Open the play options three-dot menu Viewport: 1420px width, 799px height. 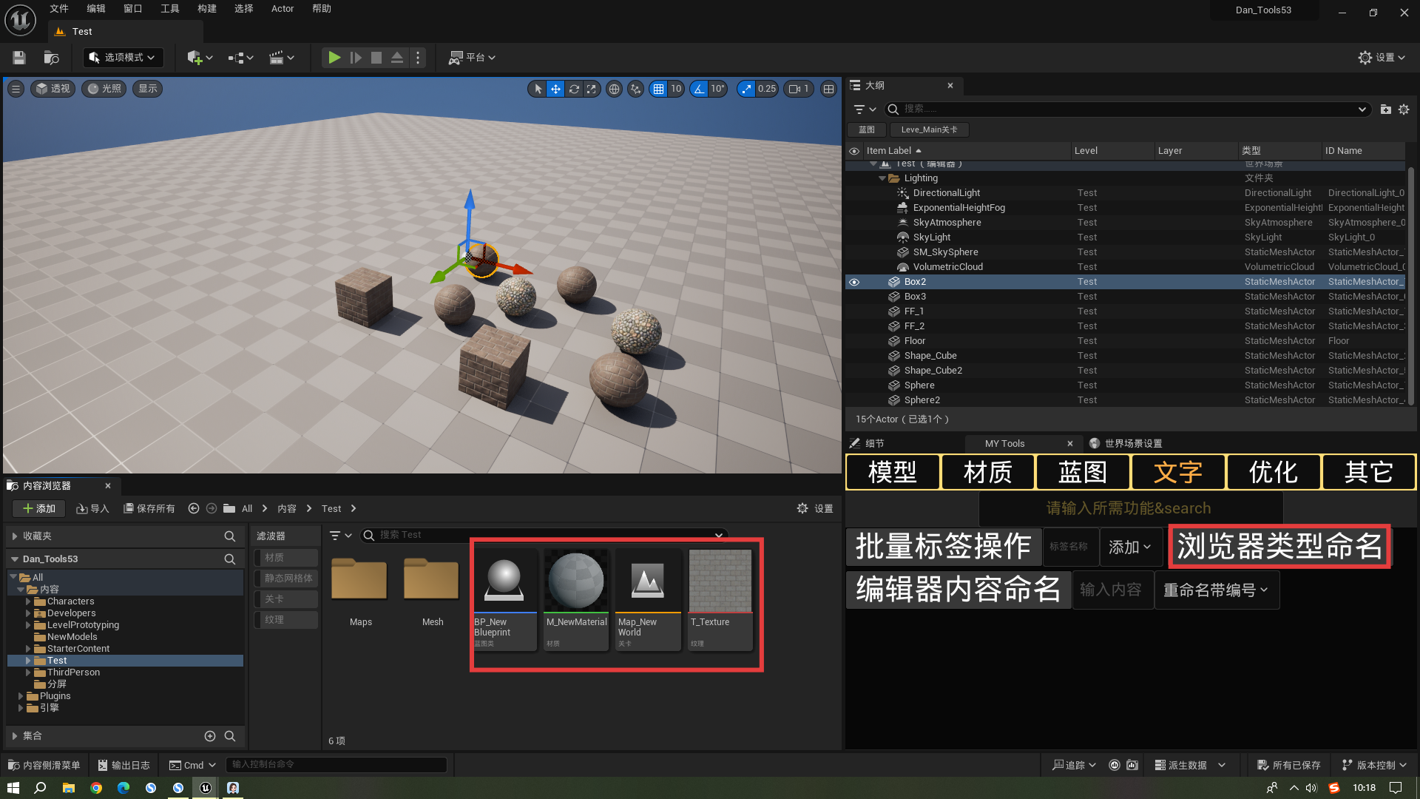click(x=418, y=58)
